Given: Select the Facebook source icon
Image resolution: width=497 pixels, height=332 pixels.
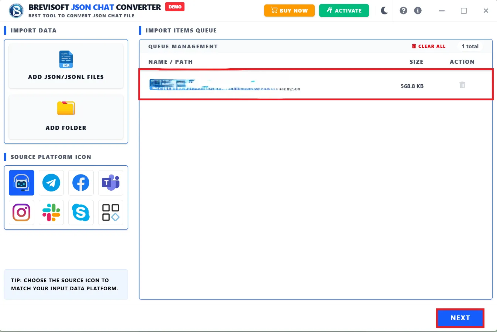Looking at the screenshot, I should (81, 183).
